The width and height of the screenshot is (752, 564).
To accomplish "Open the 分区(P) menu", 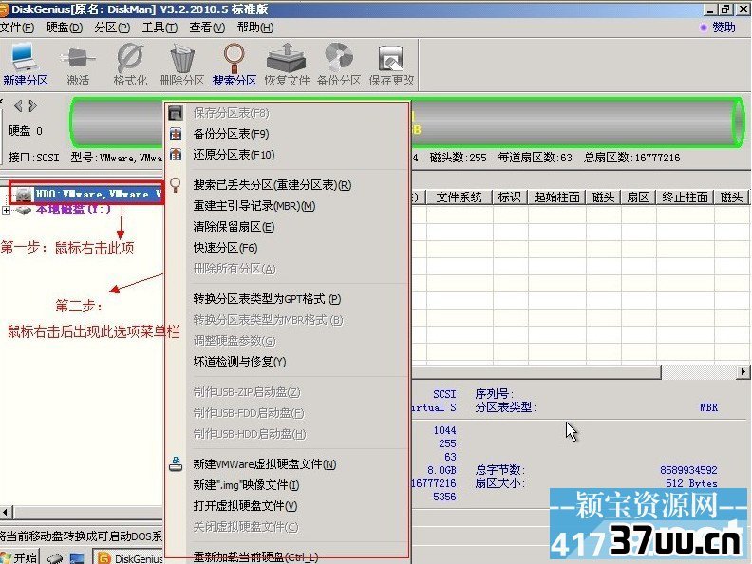I will click(x=112, y=28).
